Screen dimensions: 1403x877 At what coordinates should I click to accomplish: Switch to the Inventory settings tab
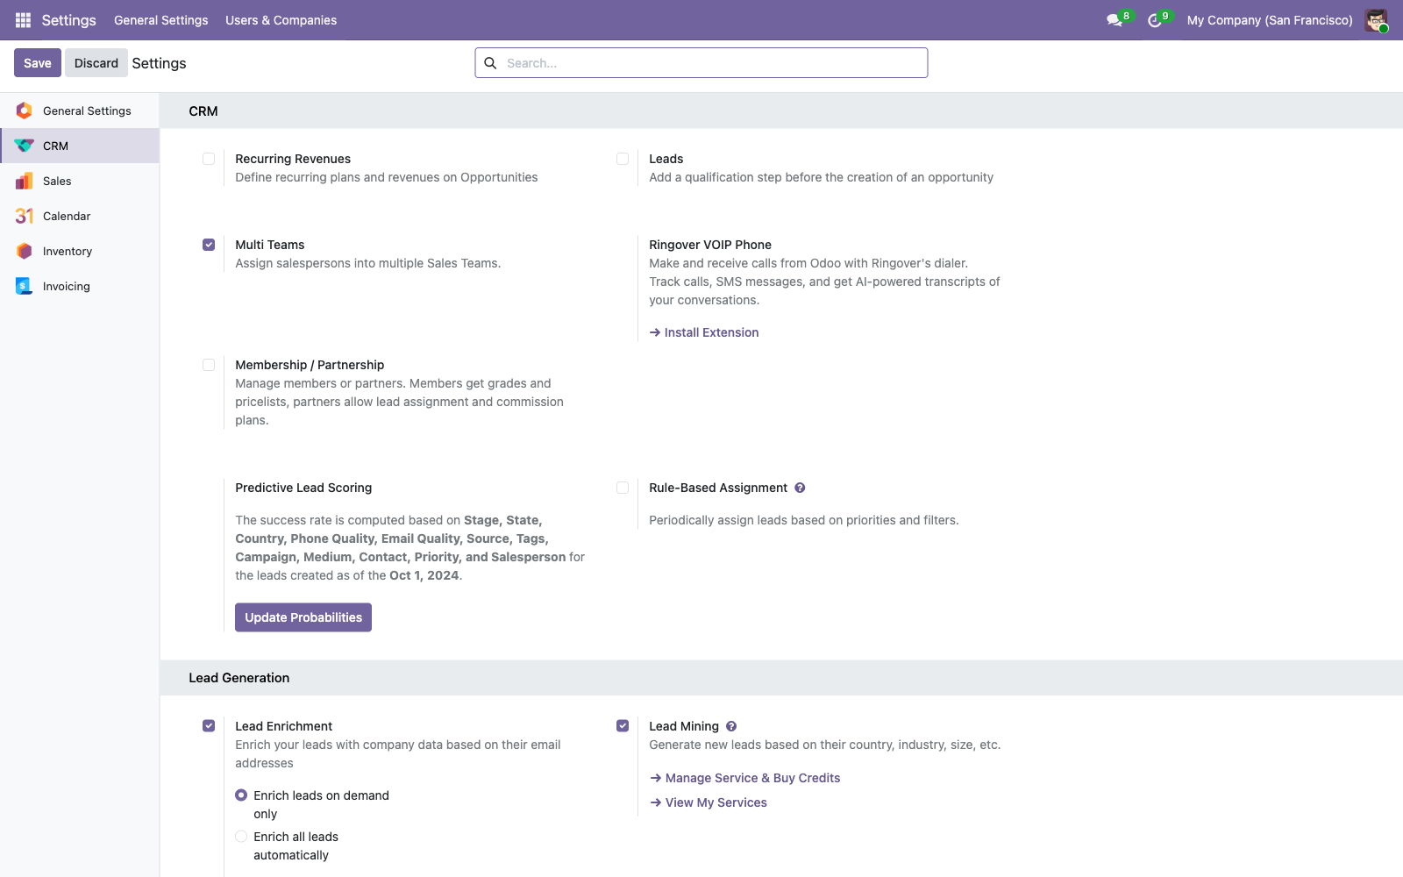tap(80, 251)
